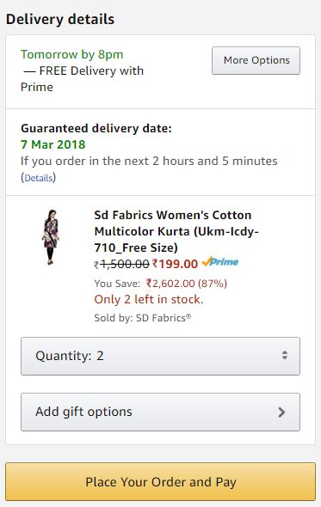The height and width of the screenshot is (507, 321).
Task: Expand Add gift options
Action: [160, 412]
